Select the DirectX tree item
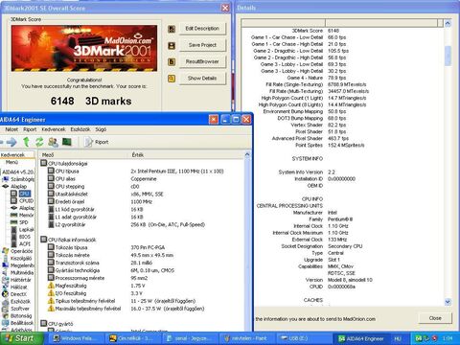 click(x=15, y=294)
